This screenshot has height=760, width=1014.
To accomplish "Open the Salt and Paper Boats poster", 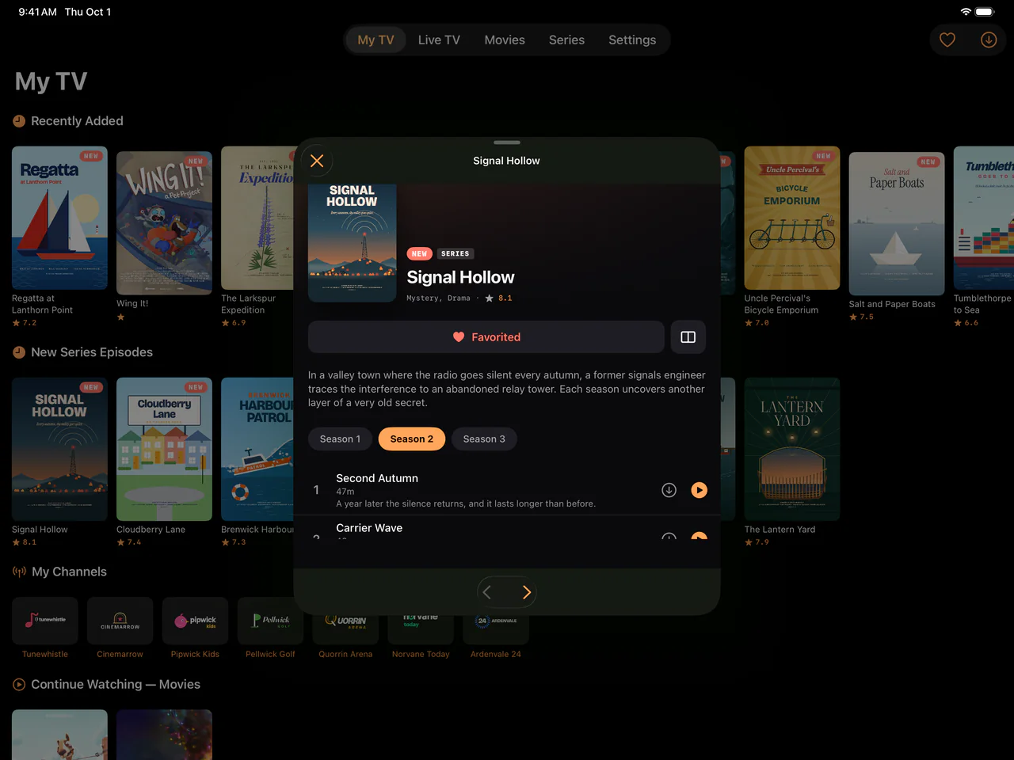I will point(897,223).
